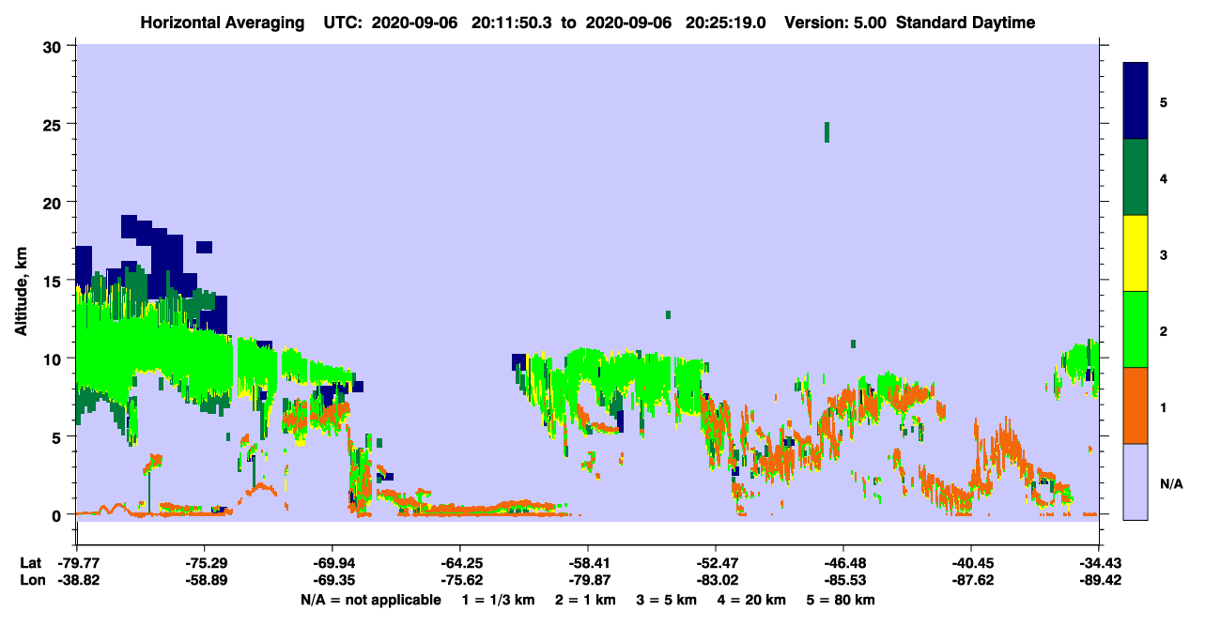Click the y-axis tick label 30
This screenshot has height=626, width=1221.
[54, 46]
